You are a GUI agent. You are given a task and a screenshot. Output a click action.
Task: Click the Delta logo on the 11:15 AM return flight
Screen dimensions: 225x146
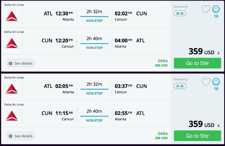pos(12,116)
